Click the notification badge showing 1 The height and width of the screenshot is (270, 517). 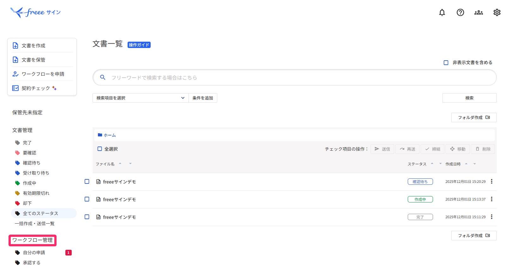click(x=68, y=253)
